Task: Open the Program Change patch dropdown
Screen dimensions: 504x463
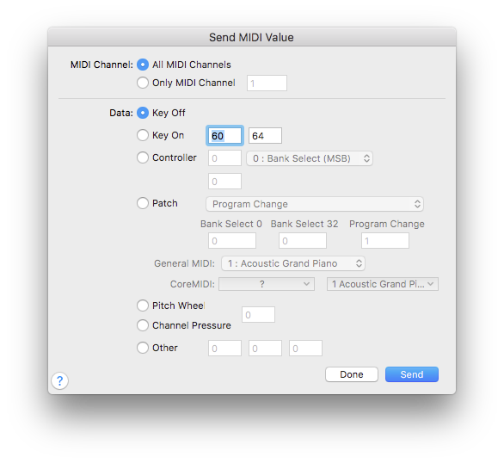Action: click(315, 204)
